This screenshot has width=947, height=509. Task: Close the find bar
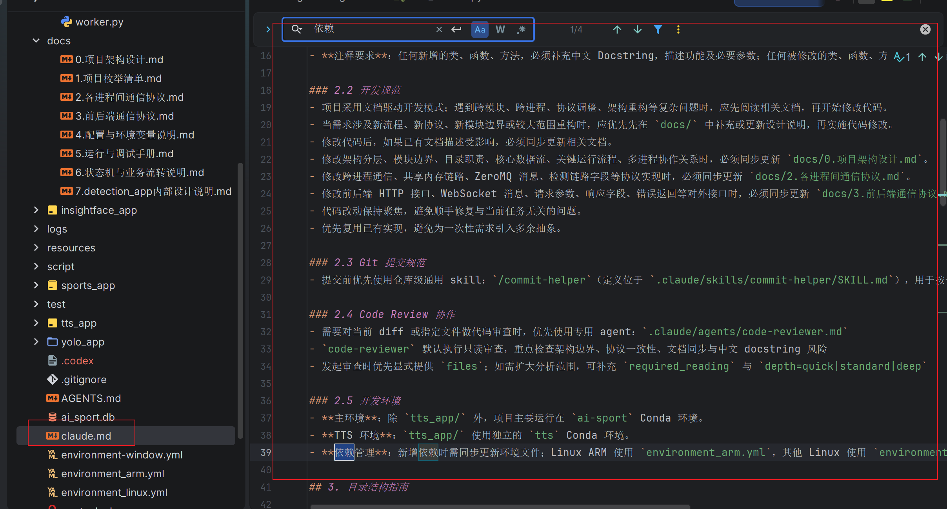point(925,29)
